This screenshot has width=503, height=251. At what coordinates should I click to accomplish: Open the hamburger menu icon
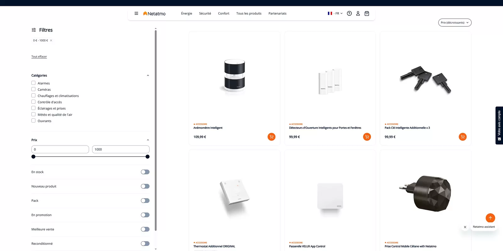[136, 14]
